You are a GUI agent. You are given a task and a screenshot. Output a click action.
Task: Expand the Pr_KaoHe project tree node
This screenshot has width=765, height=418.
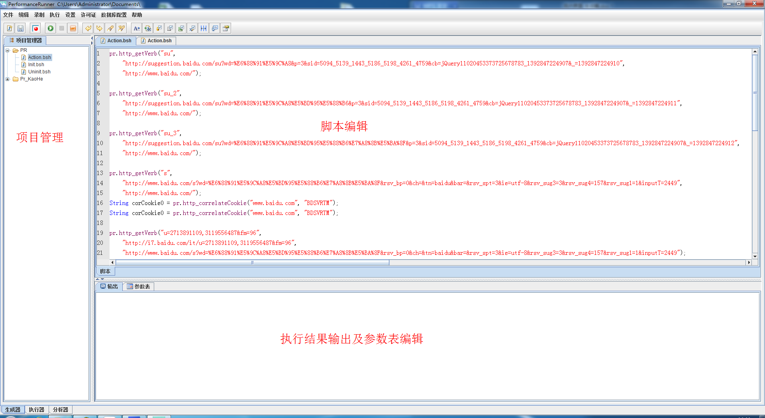tap(7, 79)
